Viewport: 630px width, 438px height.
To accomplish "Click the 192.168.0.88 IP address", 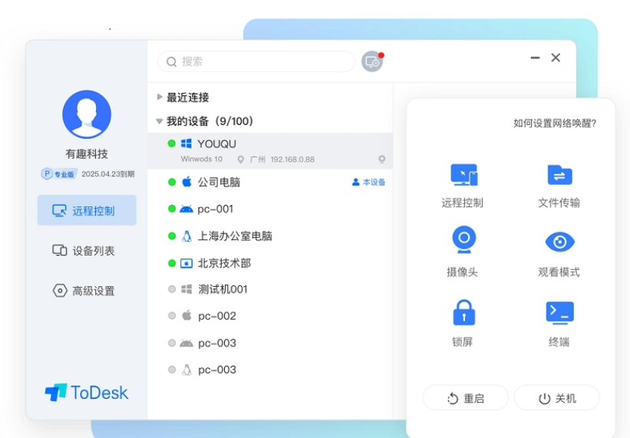I will [x=292, y=160].
